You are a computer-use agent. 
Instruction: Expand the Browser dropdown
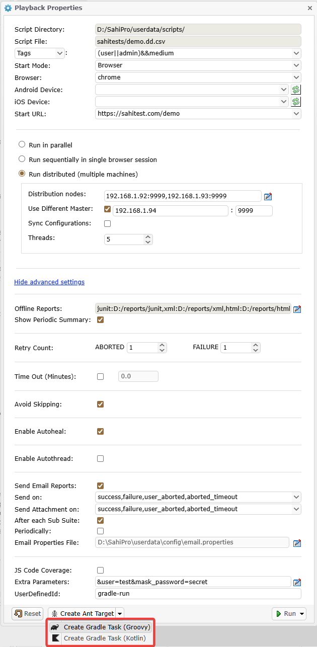coord(198,77)
